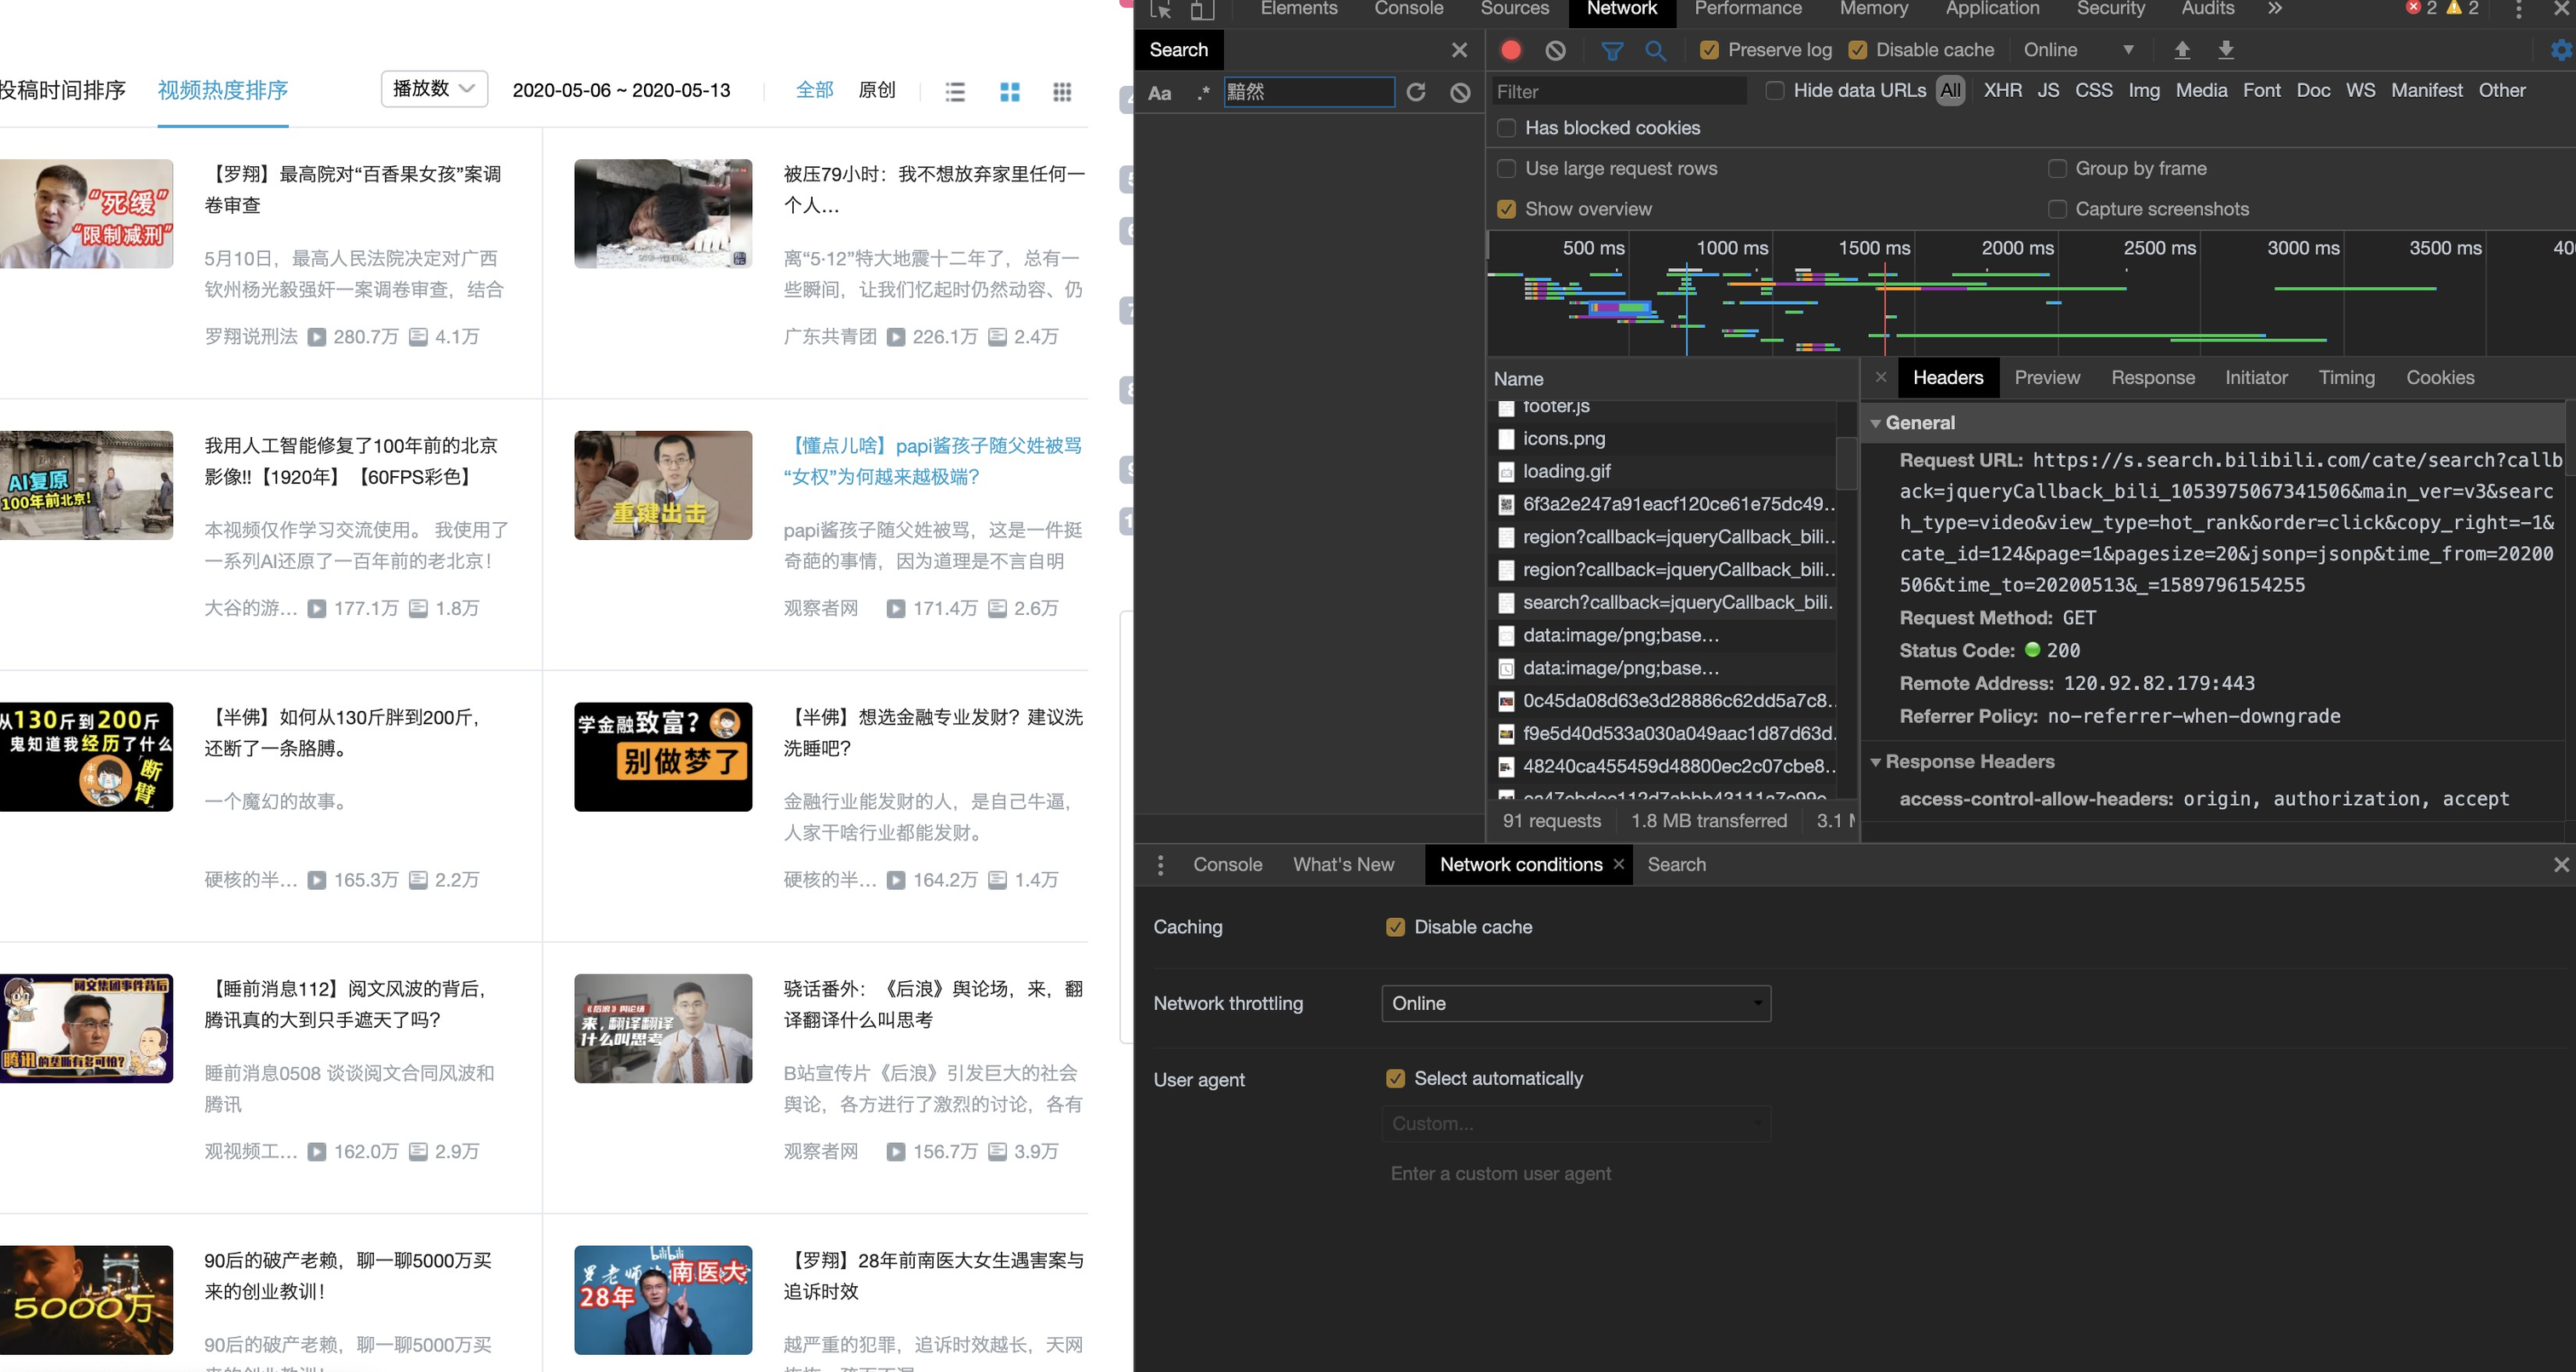The height and width of the screenshot is (1372, 2576).
Task: Enable Hide data URLs checkbox
Action: click(x=1775, y=90)
